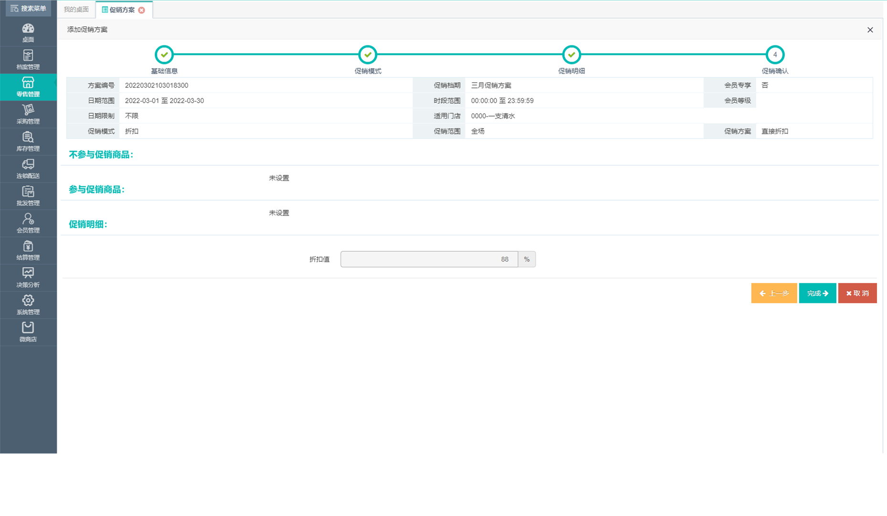Click date range 2022-03-01 至 2022-03-30
This screenshot has width=887, height=516.
click(164, 100)
